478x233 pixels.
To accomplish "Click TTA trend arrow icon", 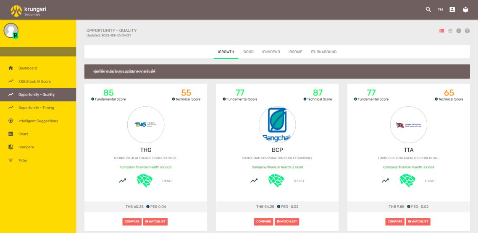I will tap(385, 181).
